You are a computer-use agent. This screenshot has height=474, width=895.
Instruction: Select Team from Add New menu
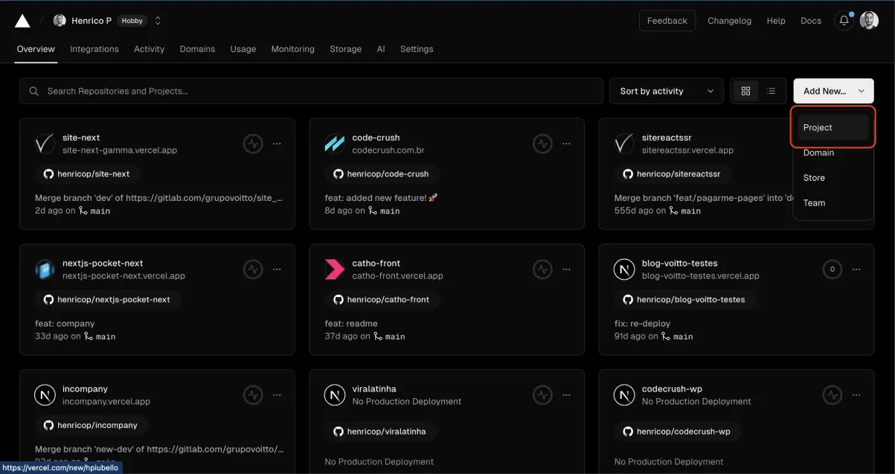point(833,202)
